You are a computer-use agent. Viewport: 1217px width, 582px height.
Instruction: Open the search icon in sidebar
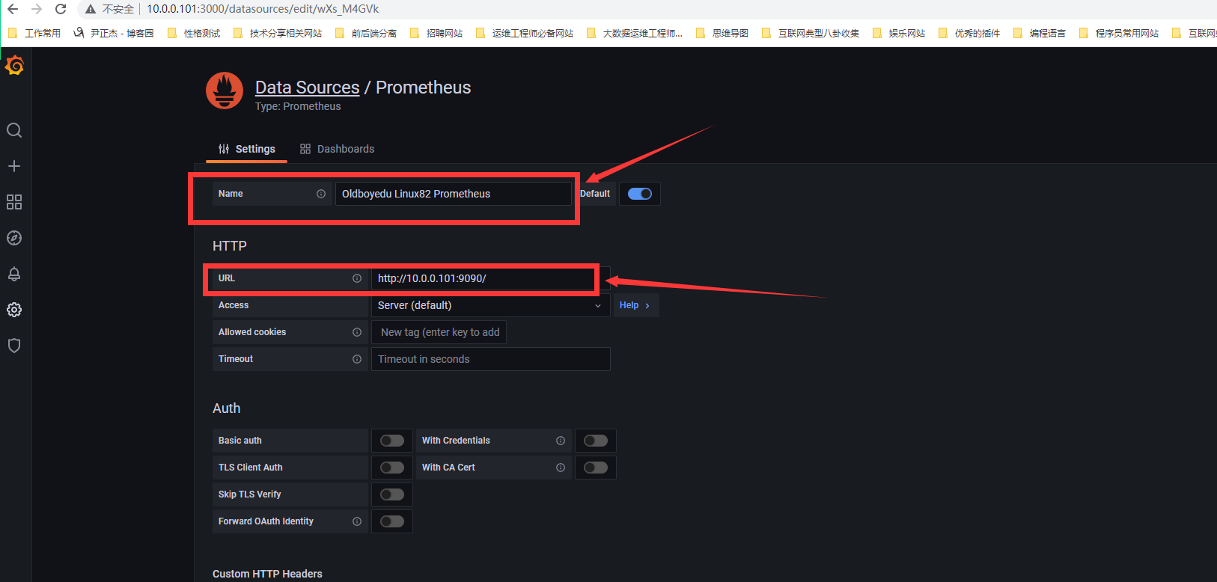click(x=14, y=130)
